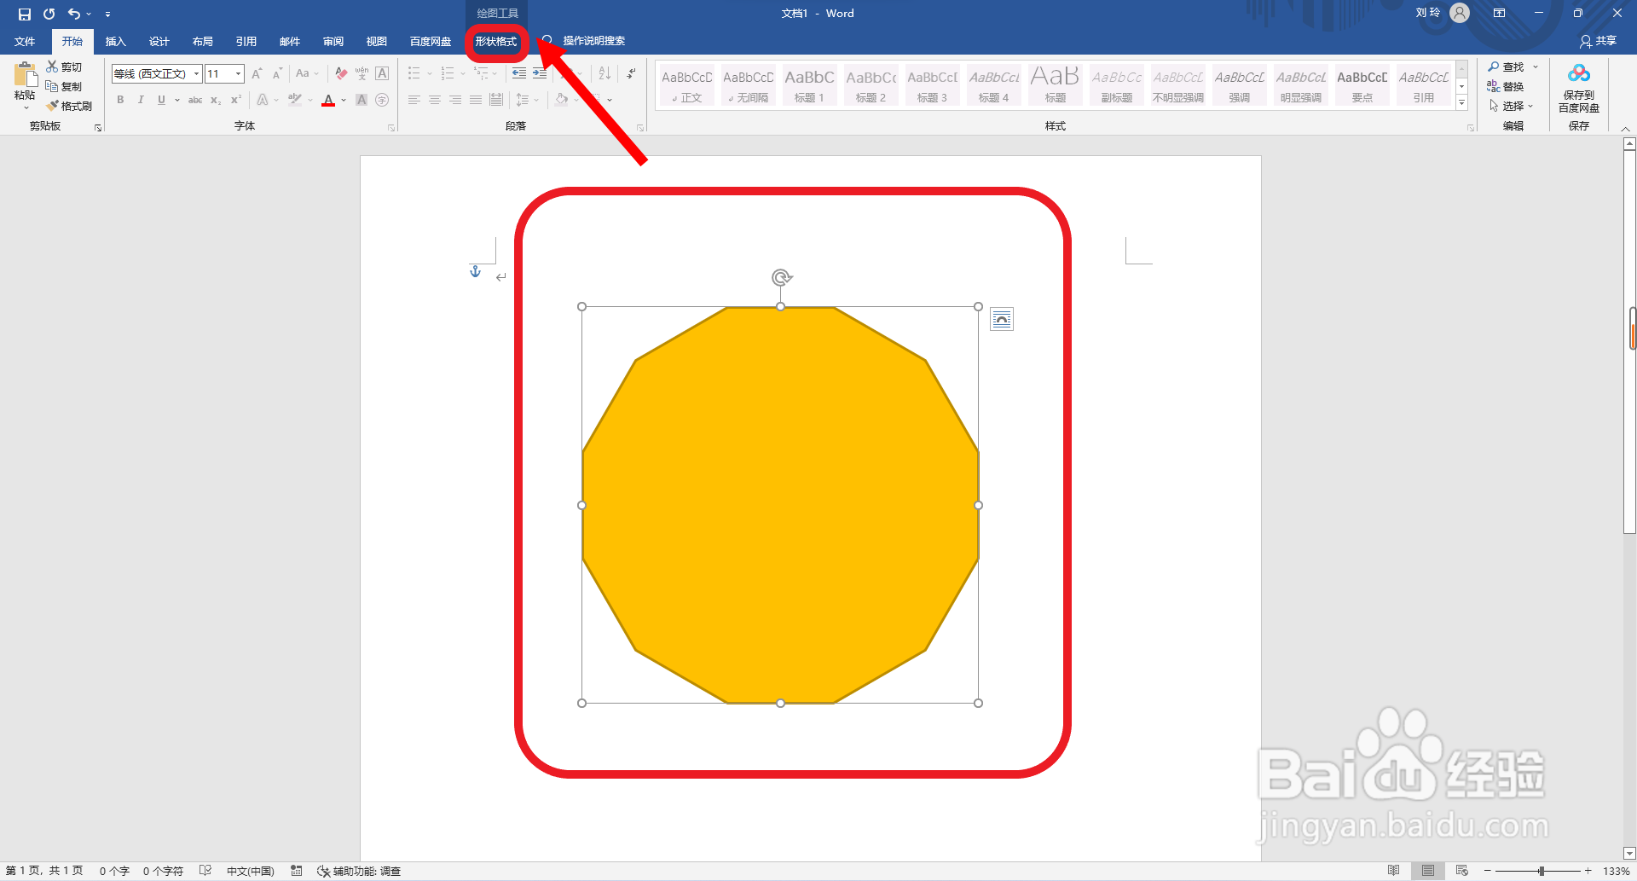Click 复制 copy button
1637x881 pixels.
point(65,86)
